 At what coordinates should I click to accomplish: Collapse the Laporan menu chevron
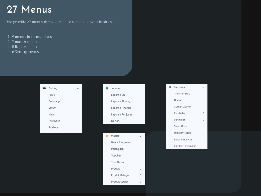coord(140,89)
